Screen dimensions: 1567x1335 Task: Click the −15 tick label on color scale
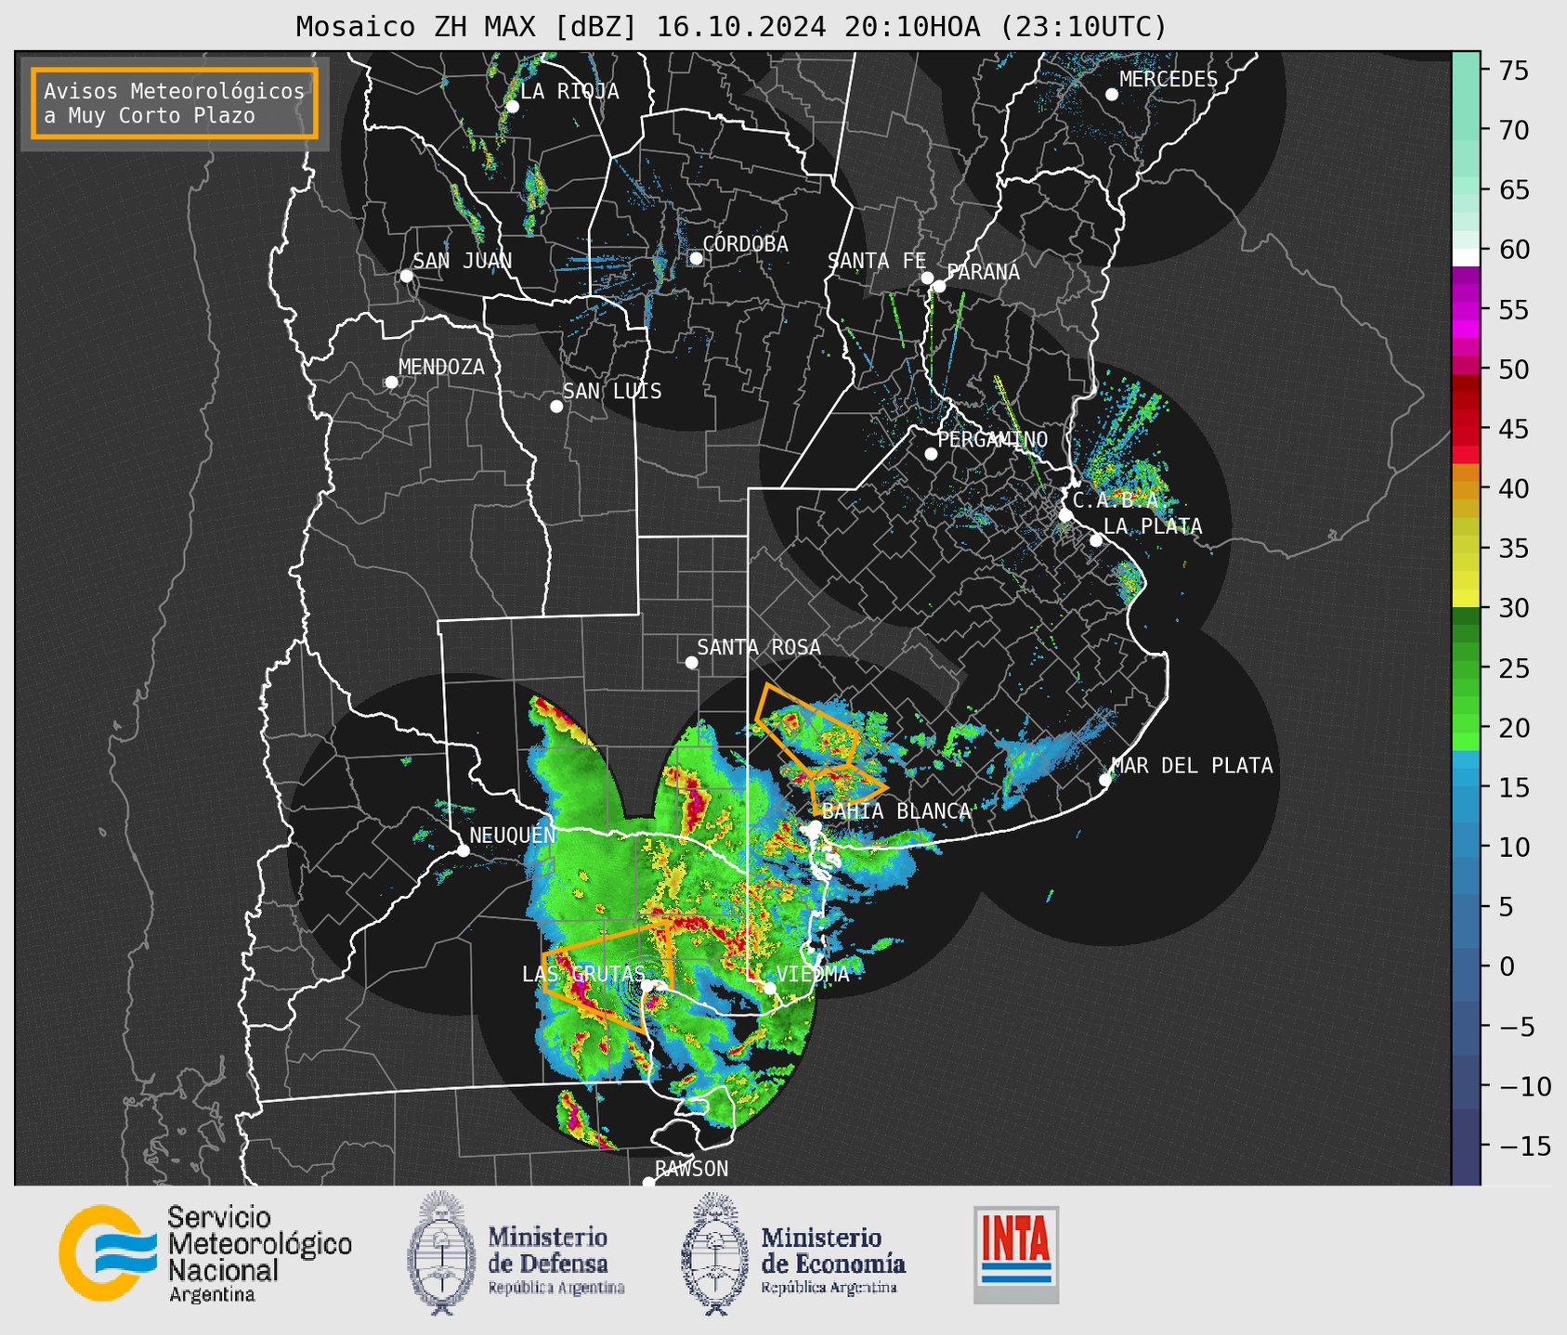(1524, 1147)
